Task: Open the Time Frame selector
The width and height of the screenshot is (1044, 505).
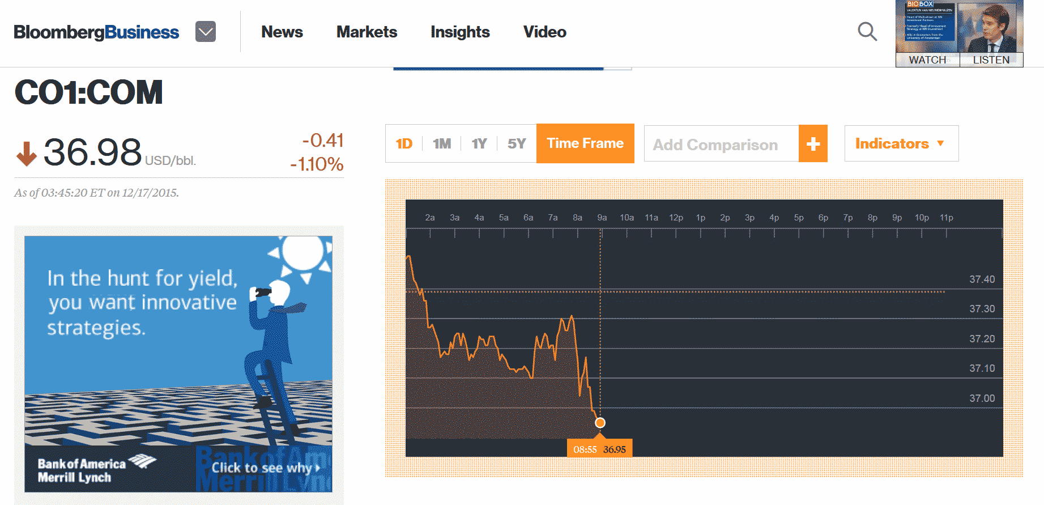Action: click(585, 143)
